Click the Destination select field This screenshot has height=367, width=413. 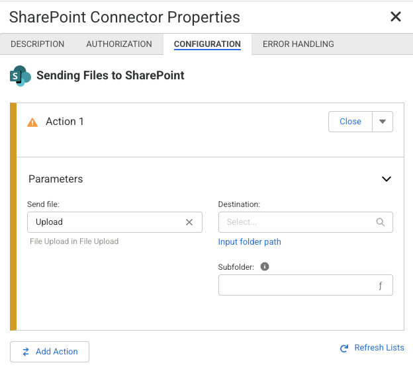[305, 222]
